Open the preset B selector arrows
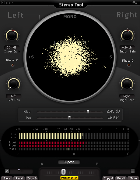The width and height of the screenshot is (140, 180). 133,171
